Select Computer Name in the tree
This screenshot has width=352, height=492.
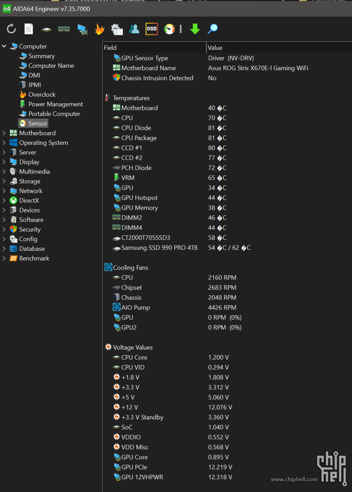(47, 66)
